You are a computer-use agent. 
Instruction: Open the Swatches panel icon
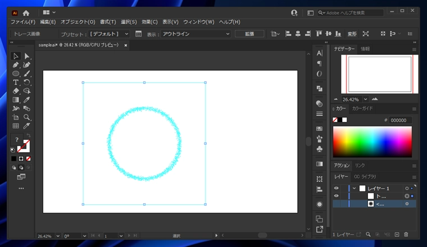pyautogui.click(x=320, y=129)
